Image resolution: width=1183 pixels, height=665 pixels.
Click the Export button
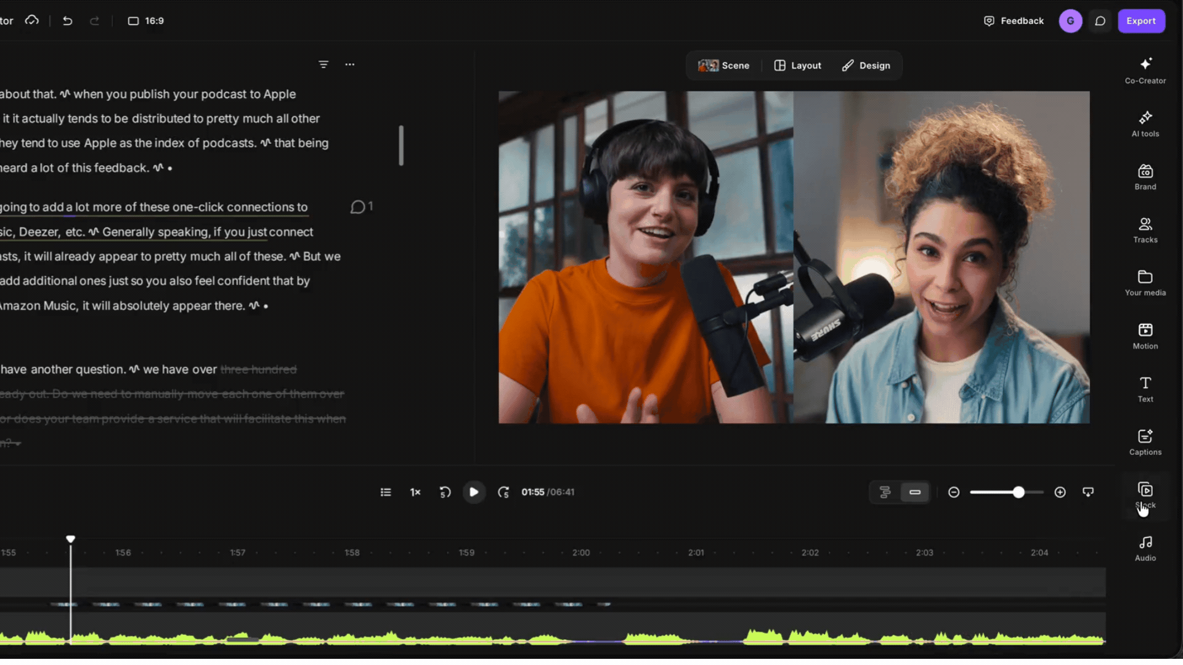tap(1141, 21)
